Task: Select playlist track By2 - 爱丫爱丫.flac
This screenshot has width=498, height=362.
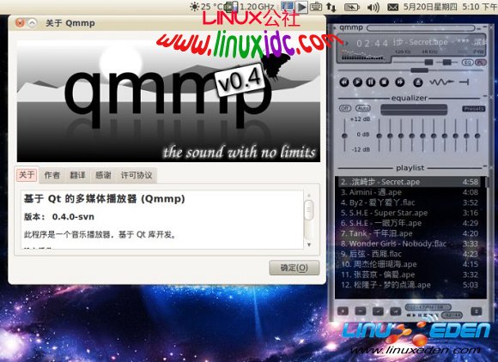Action: 410,202
